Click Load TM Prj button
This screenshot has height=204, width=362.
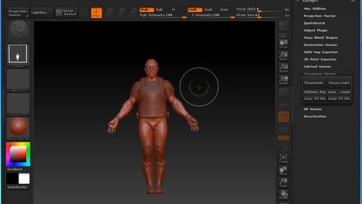tap(339, 99)
